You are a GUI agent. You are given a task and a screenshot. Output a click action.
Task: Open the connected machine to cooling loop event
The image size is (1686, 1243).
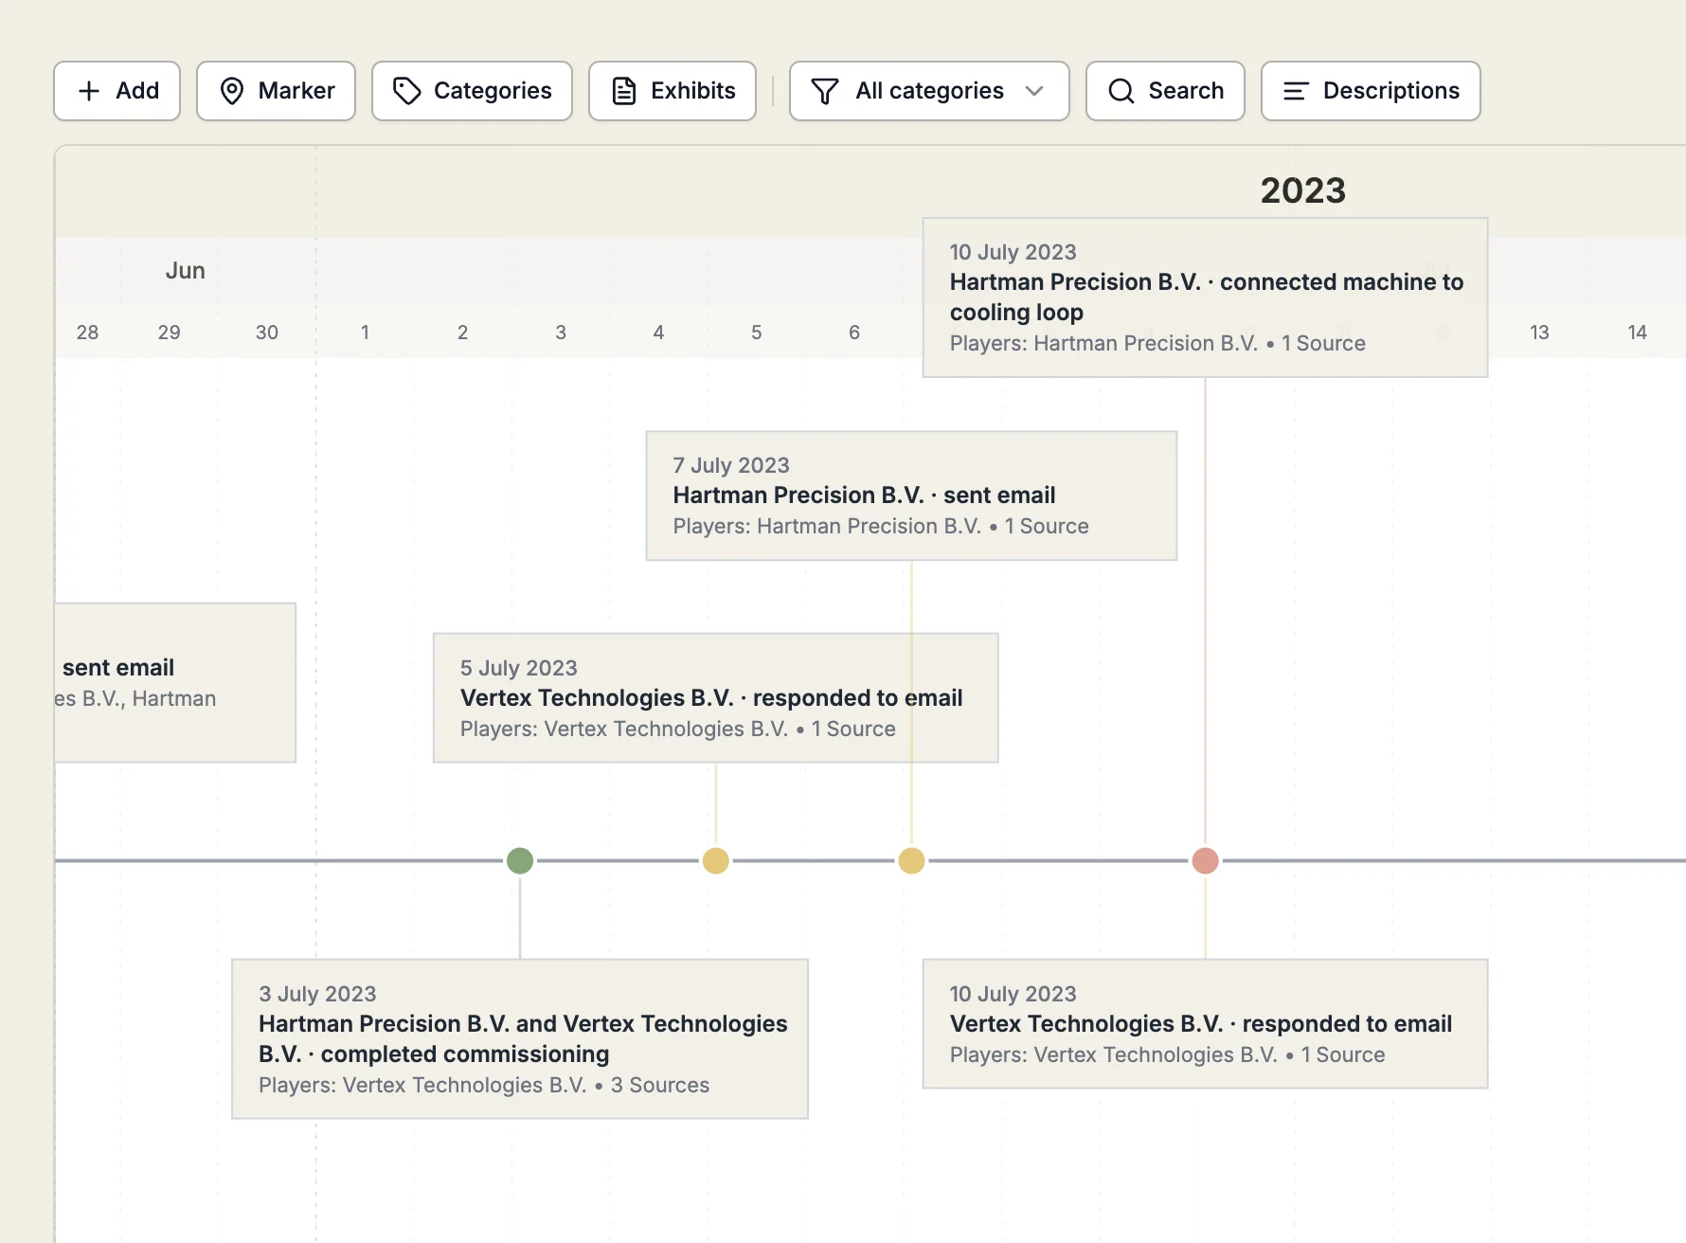point(1205,297)
